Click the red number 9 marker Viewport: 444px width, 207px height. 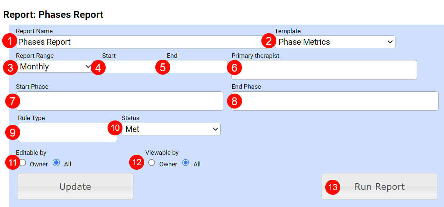pyautogui.click(x=13, y=132)
